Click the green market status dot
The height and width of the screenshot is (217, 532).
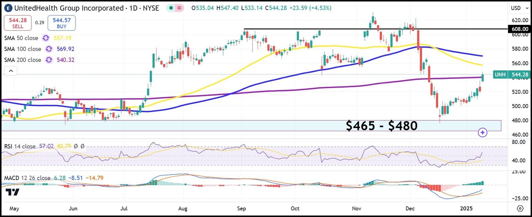(x=171, y=8)
